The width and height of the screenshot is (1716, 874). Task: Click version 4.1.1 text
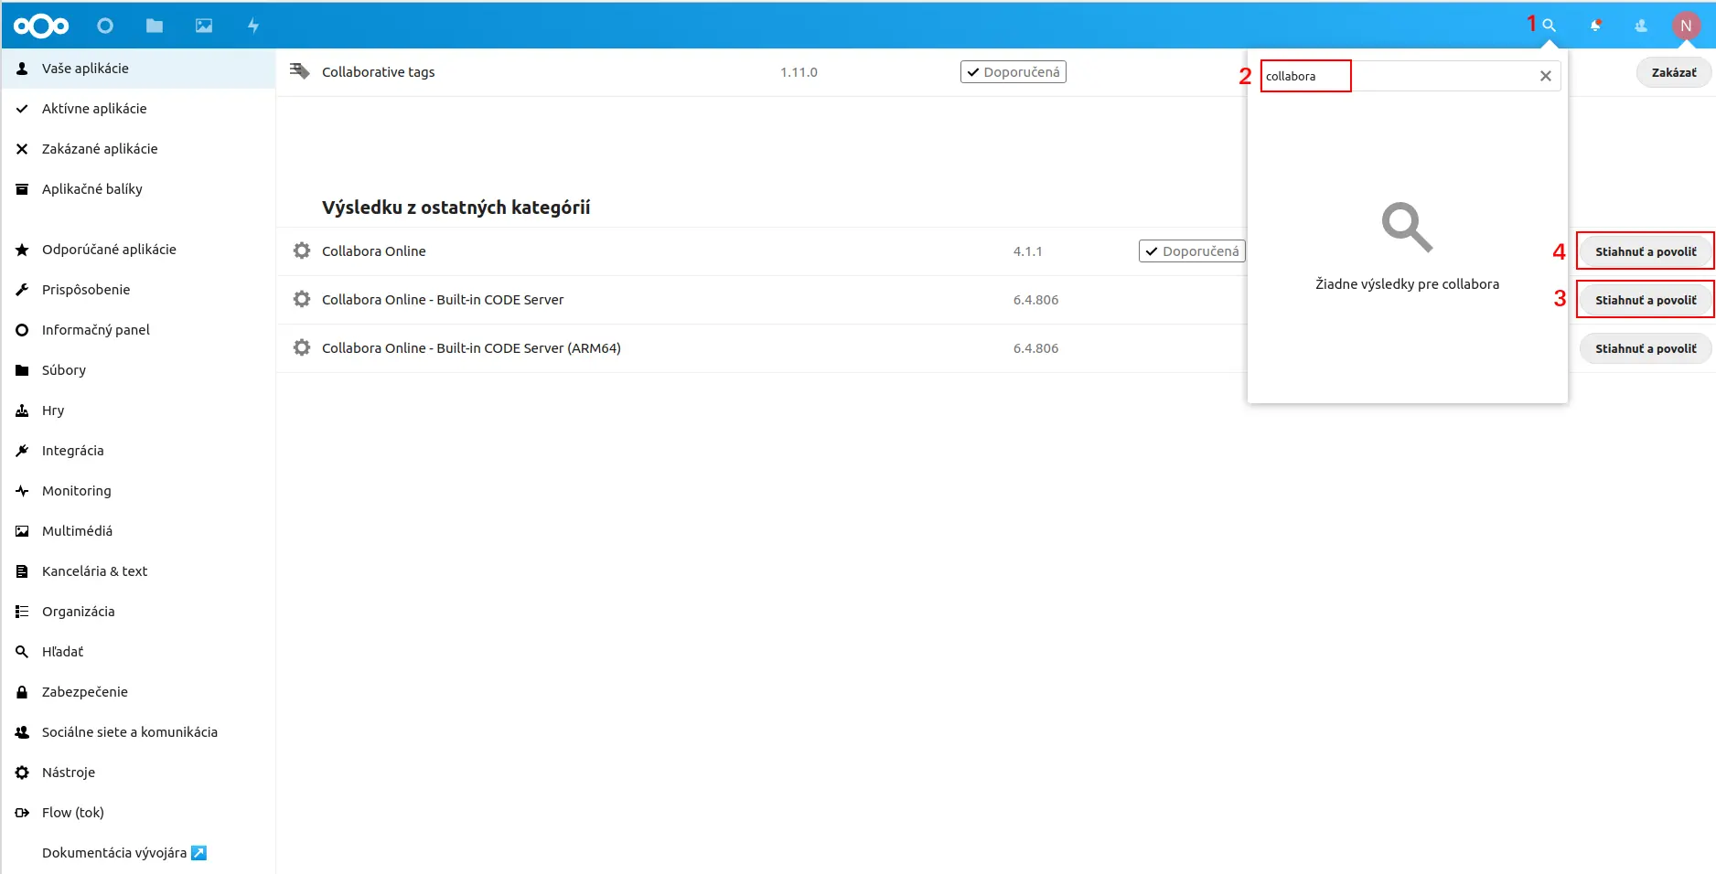coord(1027,251)
